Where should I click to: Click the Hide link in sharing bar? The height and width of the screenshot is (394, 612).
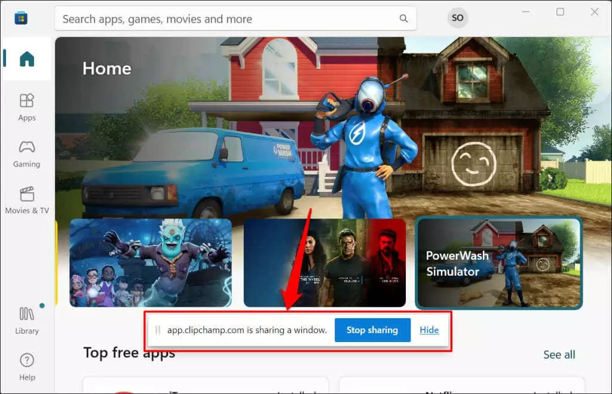pyautogui.click(x=429, y=330)
